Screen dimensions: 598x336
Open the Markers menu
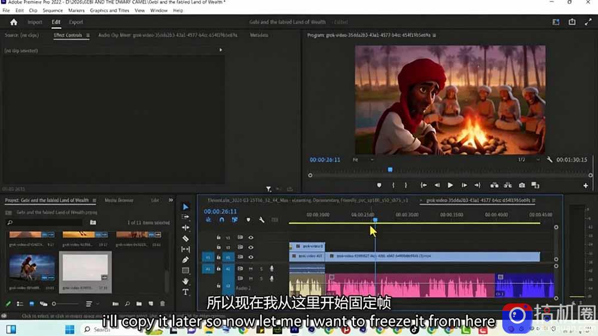(x=77, y=10)
